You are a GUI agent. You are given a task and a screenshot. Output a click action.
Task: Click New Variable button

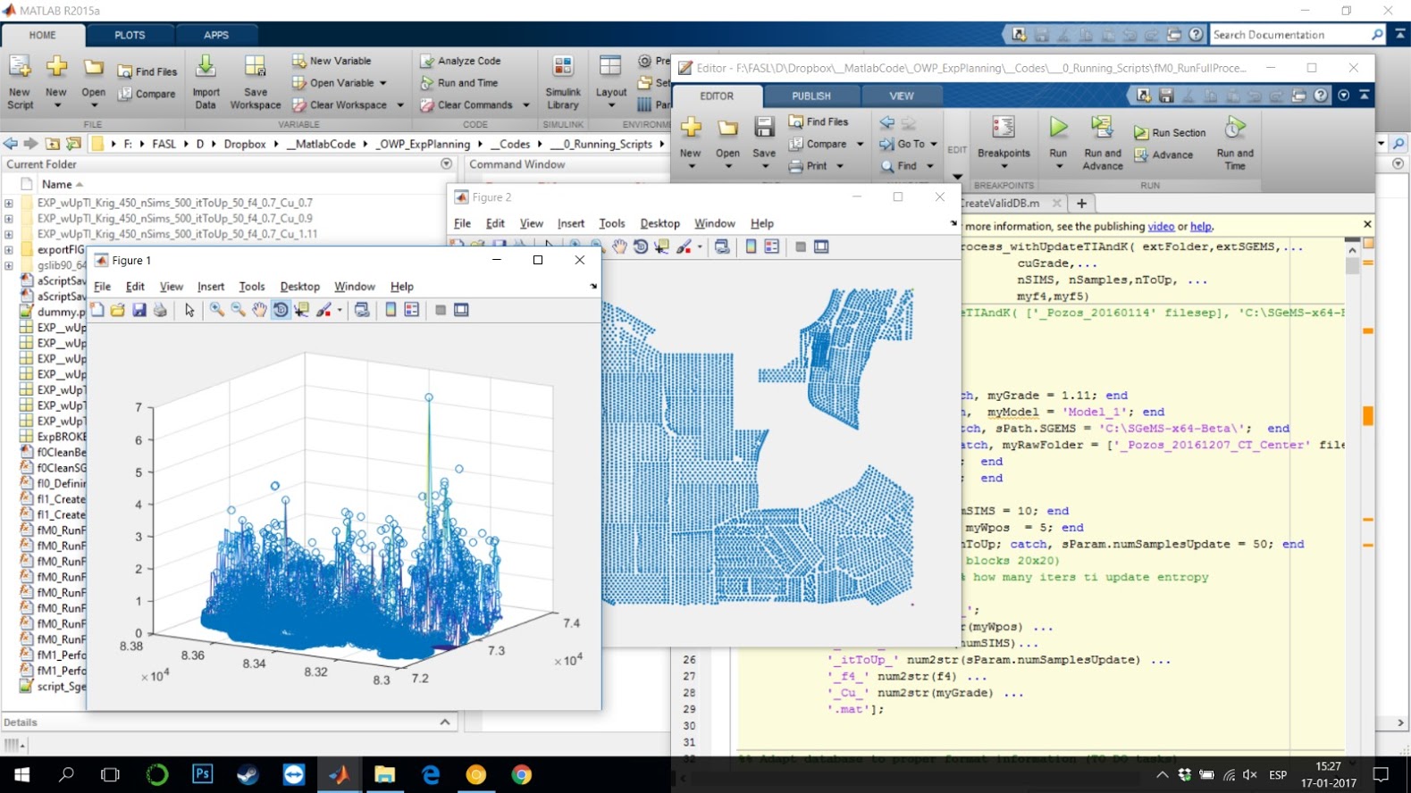(332, 61)
